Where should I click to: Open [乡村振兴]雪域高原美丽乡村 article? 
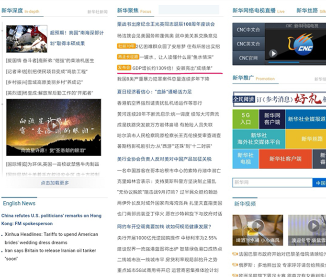click(45, 82)
